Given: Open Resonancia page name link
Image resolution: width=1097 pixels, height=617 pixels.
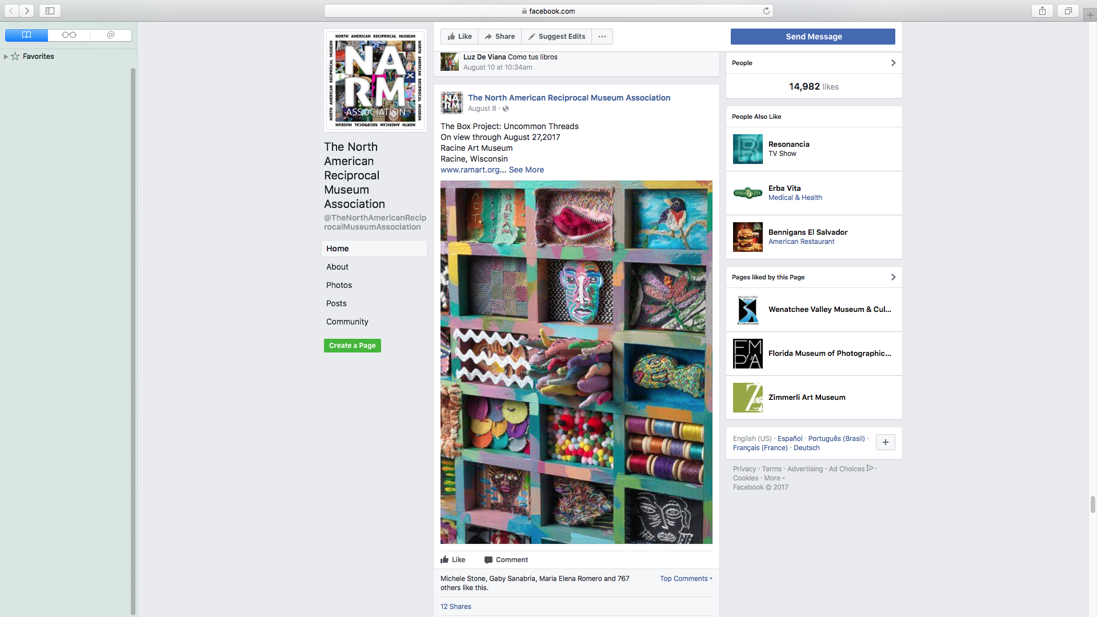Looking at the screenshot, I should pyautogui.click(x=788, y=145).
